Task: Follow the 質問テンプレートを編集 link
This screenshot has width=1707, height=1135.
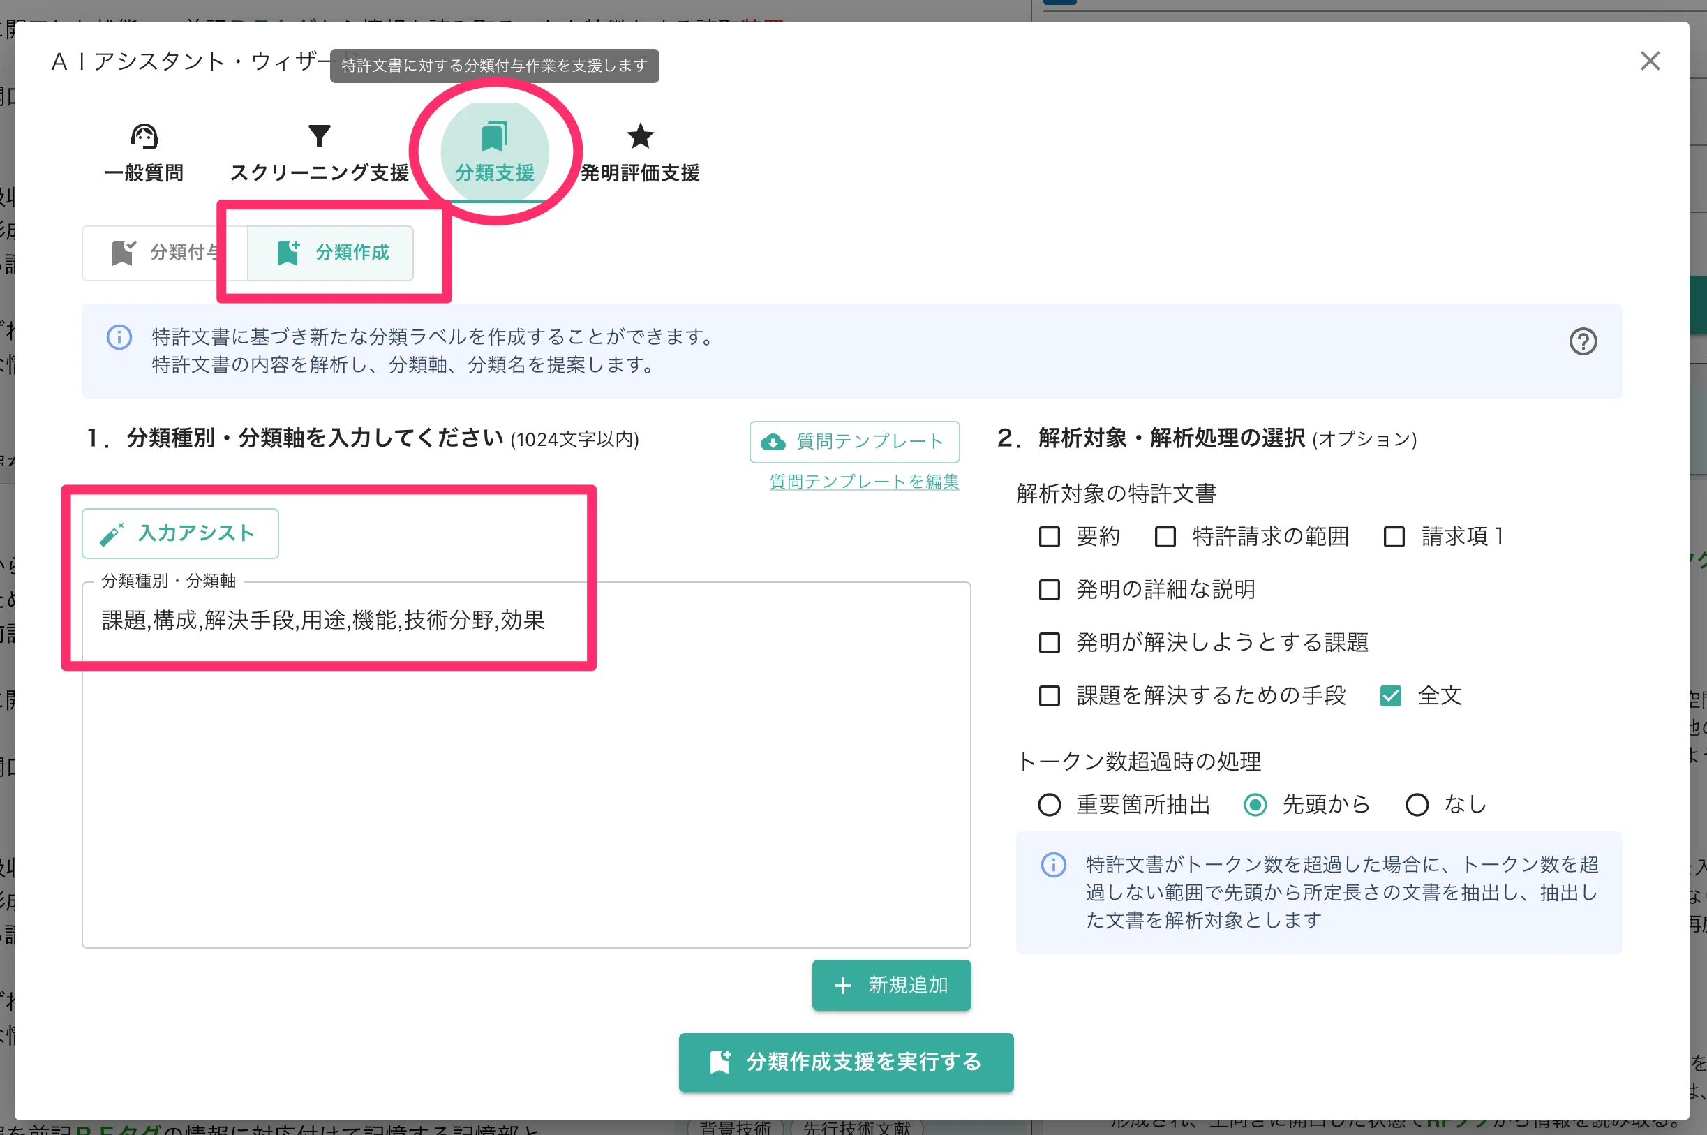Action: point(864,482)
